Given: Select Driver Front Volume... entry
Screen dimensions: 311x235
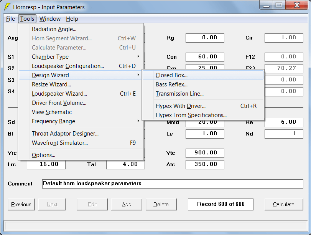Looking at the screenshot, I should (x=81, y=103).
